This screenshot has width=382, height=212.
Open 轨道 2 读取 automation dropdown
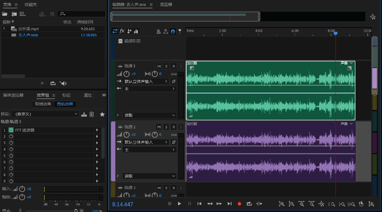click(150, 176)
